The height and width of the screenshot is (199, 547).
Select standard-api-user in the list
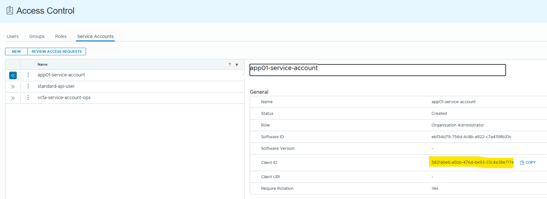[x=56, y=86]
